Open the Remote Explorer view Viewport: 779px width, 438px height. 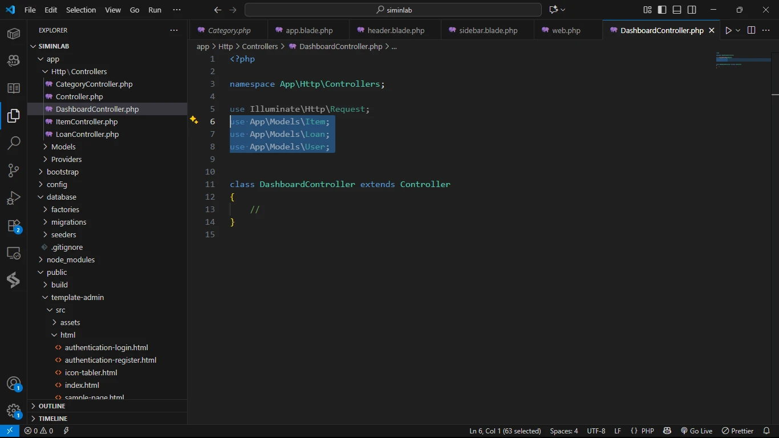coord(14,253)
